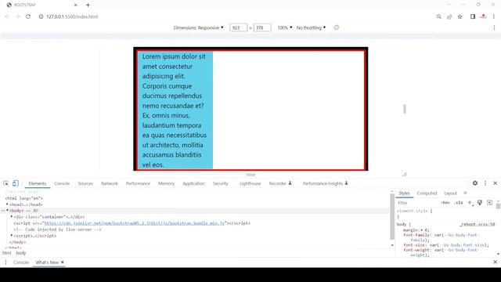This screenshot has width=501, height=282.
Task: Click the styles Filter input field
Action: pos(417,203)
